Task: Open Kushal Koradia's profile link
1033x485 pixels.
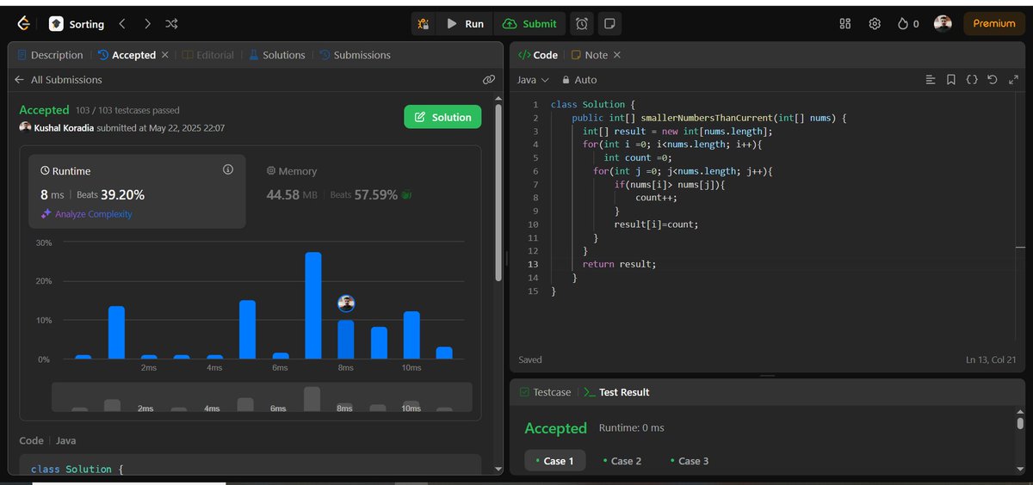Action: pyautogui.click(x=63, y=127)
